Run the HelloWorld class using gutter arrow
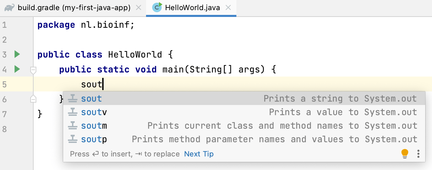Viewport: 432px width, 170px height. click(17, 54)
